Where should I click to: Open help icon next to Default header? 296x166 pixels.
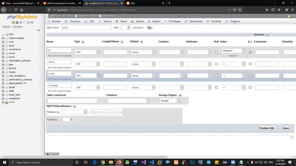[142, 41]
